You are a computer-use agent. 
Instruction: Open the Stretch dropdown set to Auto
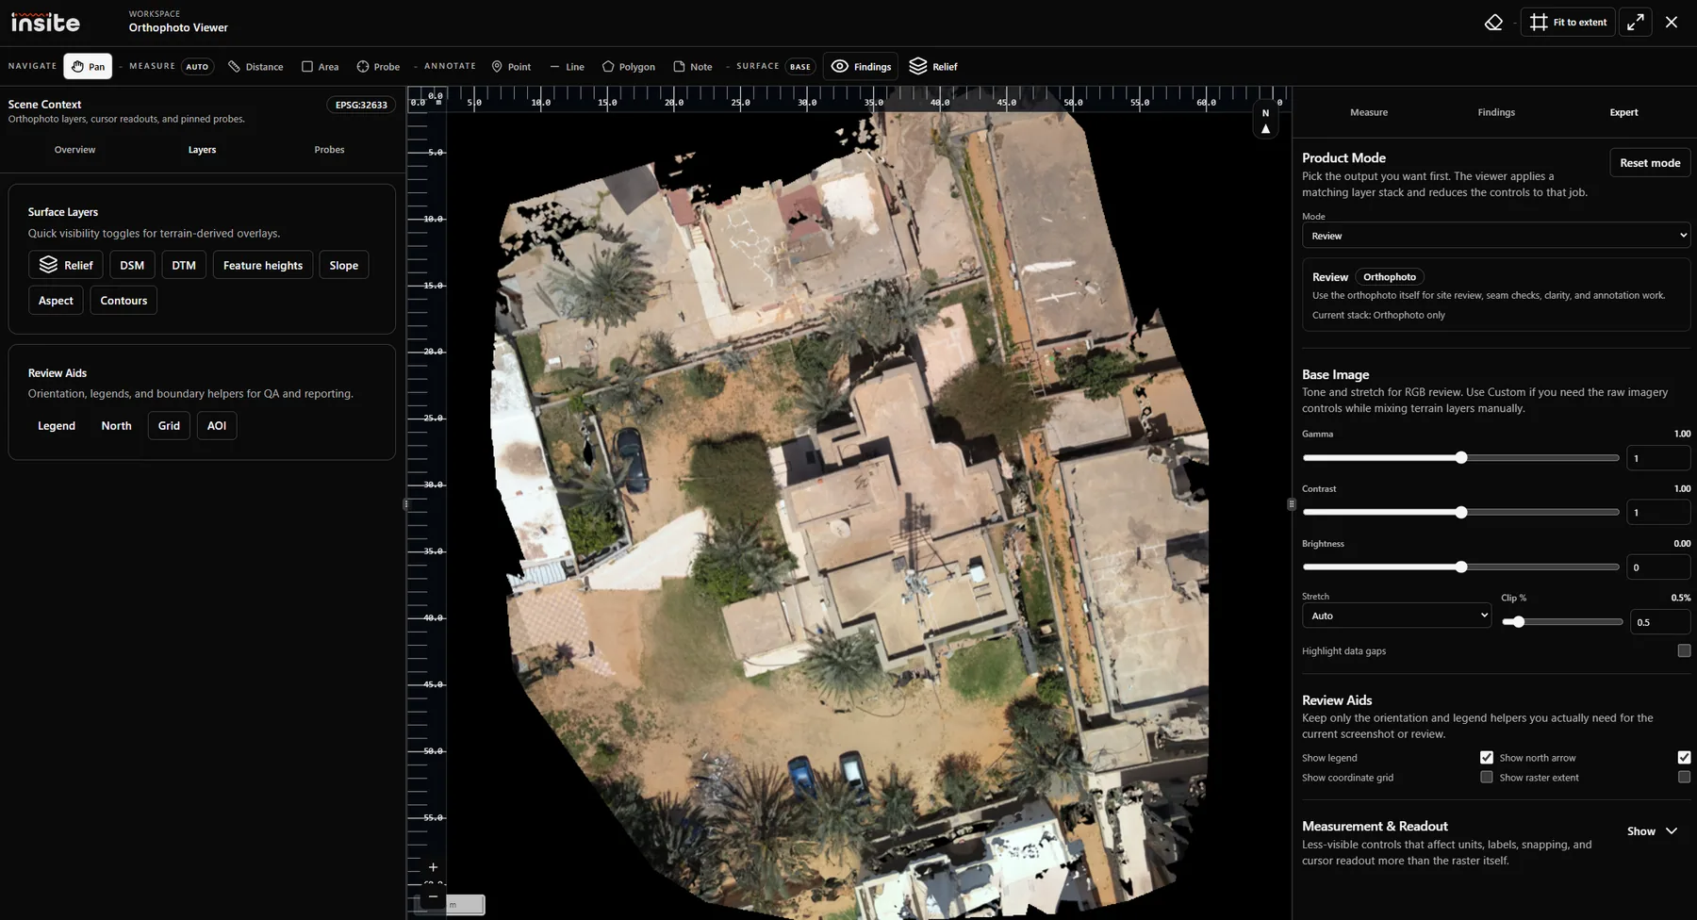click(1396, 616)
